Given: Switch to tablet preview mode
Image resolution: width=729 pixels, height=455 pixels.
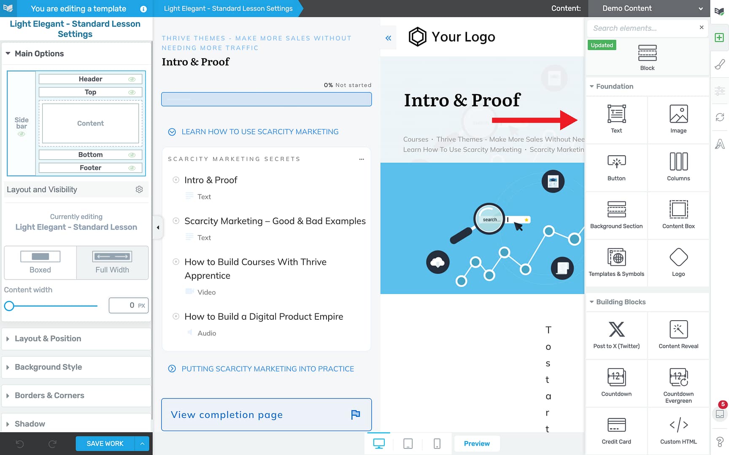Looking at the screenshot, I should pyautogui.click(x=408, y=443).
